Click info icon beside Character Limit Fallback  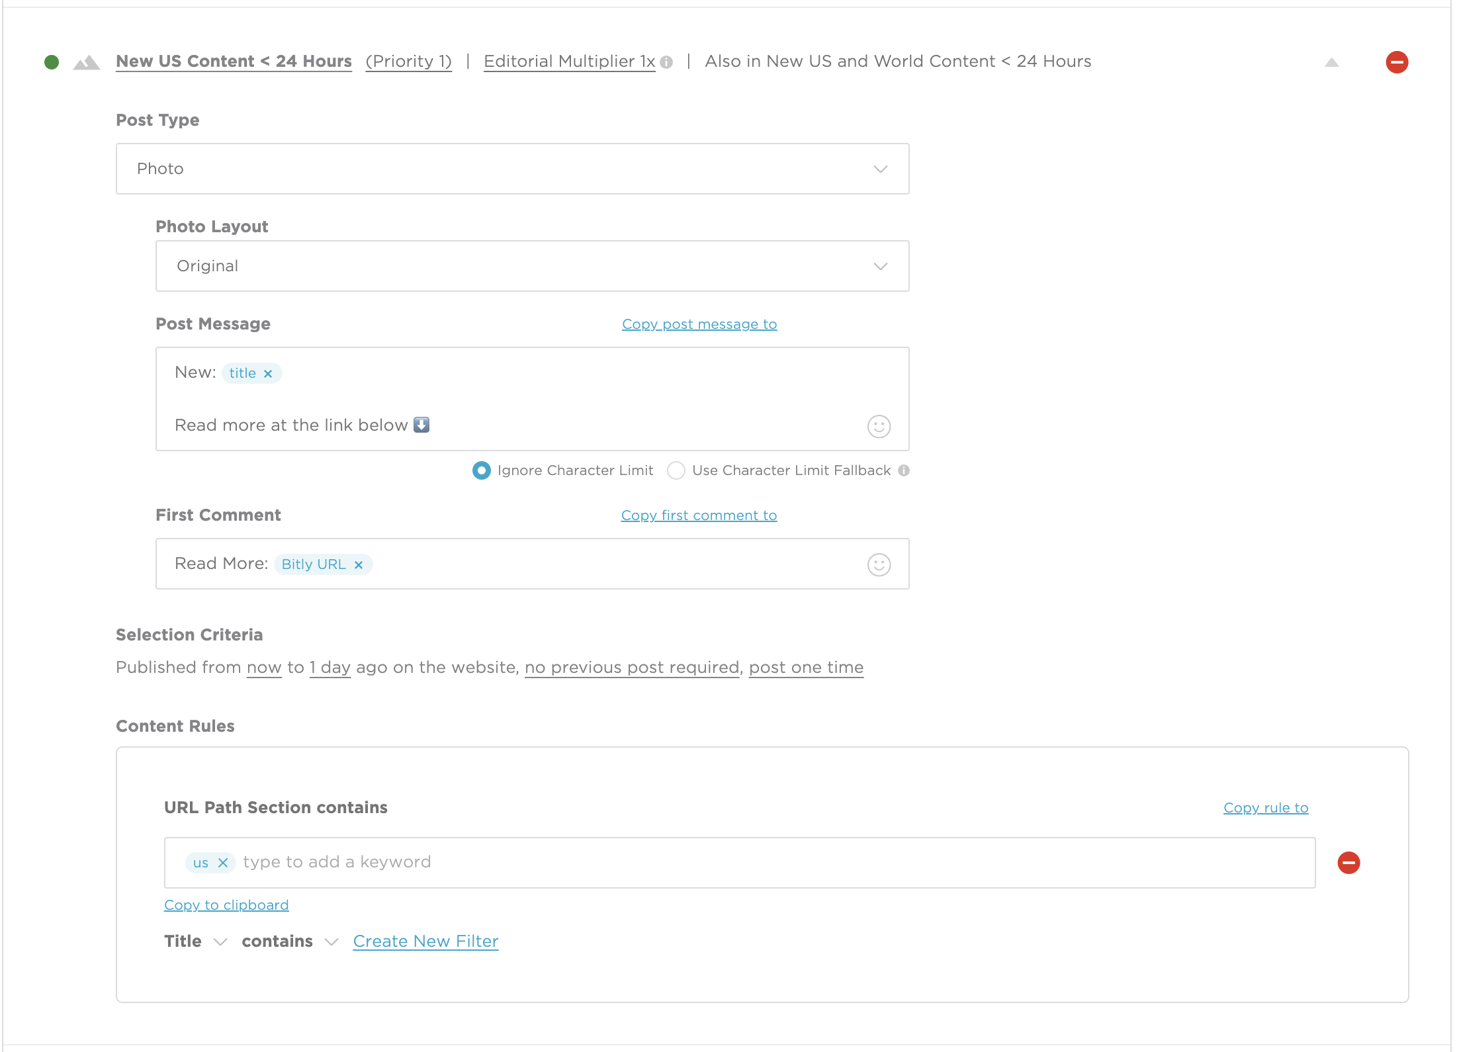point(904,470)
